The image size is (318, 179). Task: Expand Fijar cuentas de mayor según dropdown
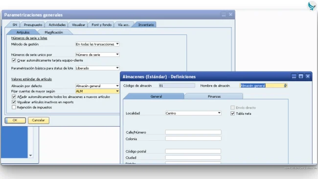(x=117, y=91)
